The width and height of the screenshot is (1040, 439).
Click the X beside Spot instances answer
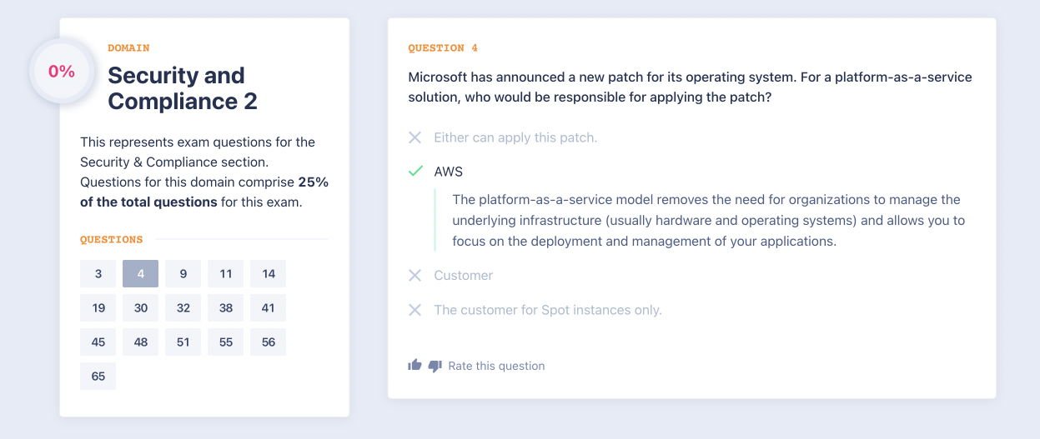414,310
